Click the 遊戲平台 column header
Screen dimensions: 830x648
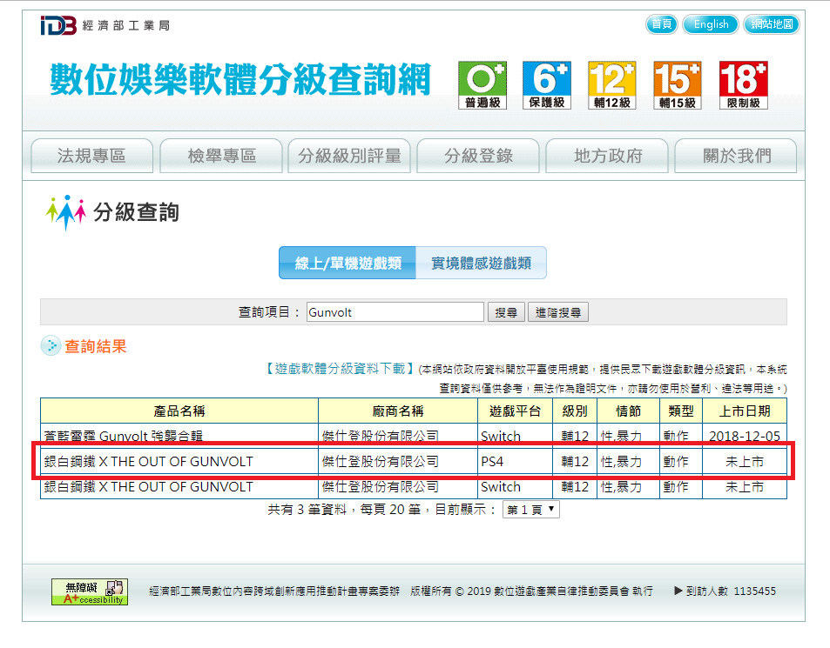point(515,411)
